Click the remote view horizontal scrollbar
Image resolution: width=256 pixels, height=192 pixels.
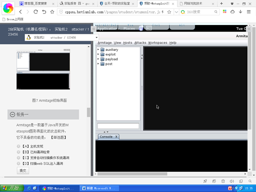coord(132,174)
